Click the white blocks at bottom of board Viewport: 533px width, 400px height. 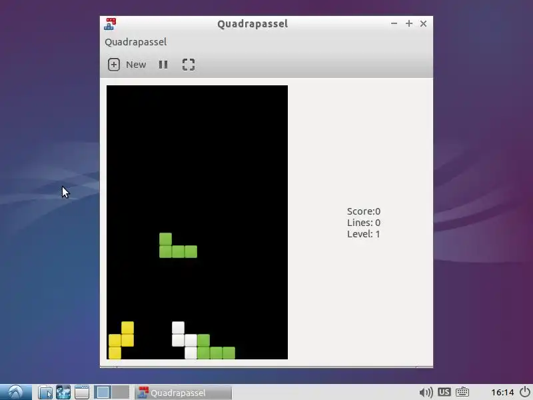tap(185, 340)
